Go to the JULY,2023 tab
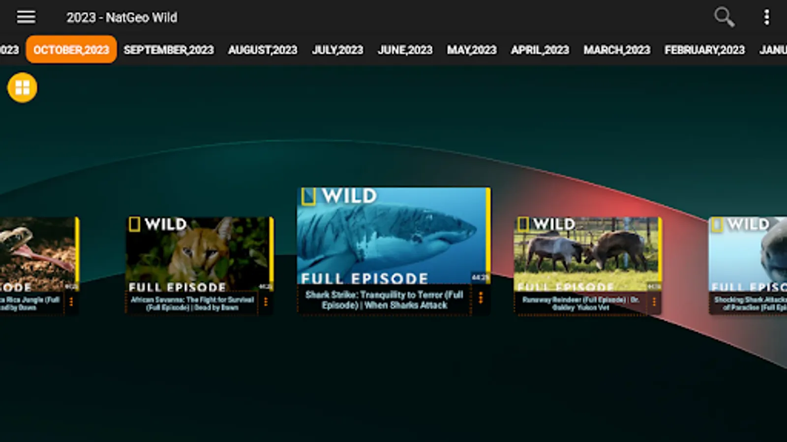This screenshot has width=787, height=442. 337,50
